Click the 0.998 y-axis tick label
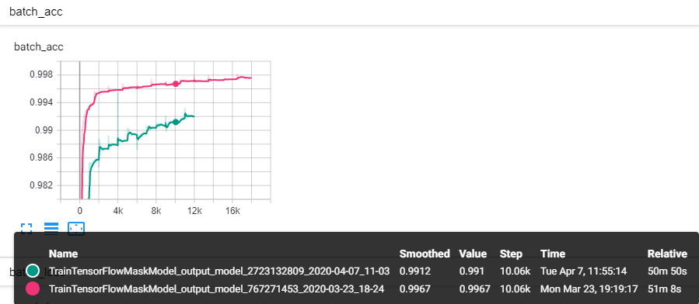This screenshot has width=699, height=304. pos(41,74)
